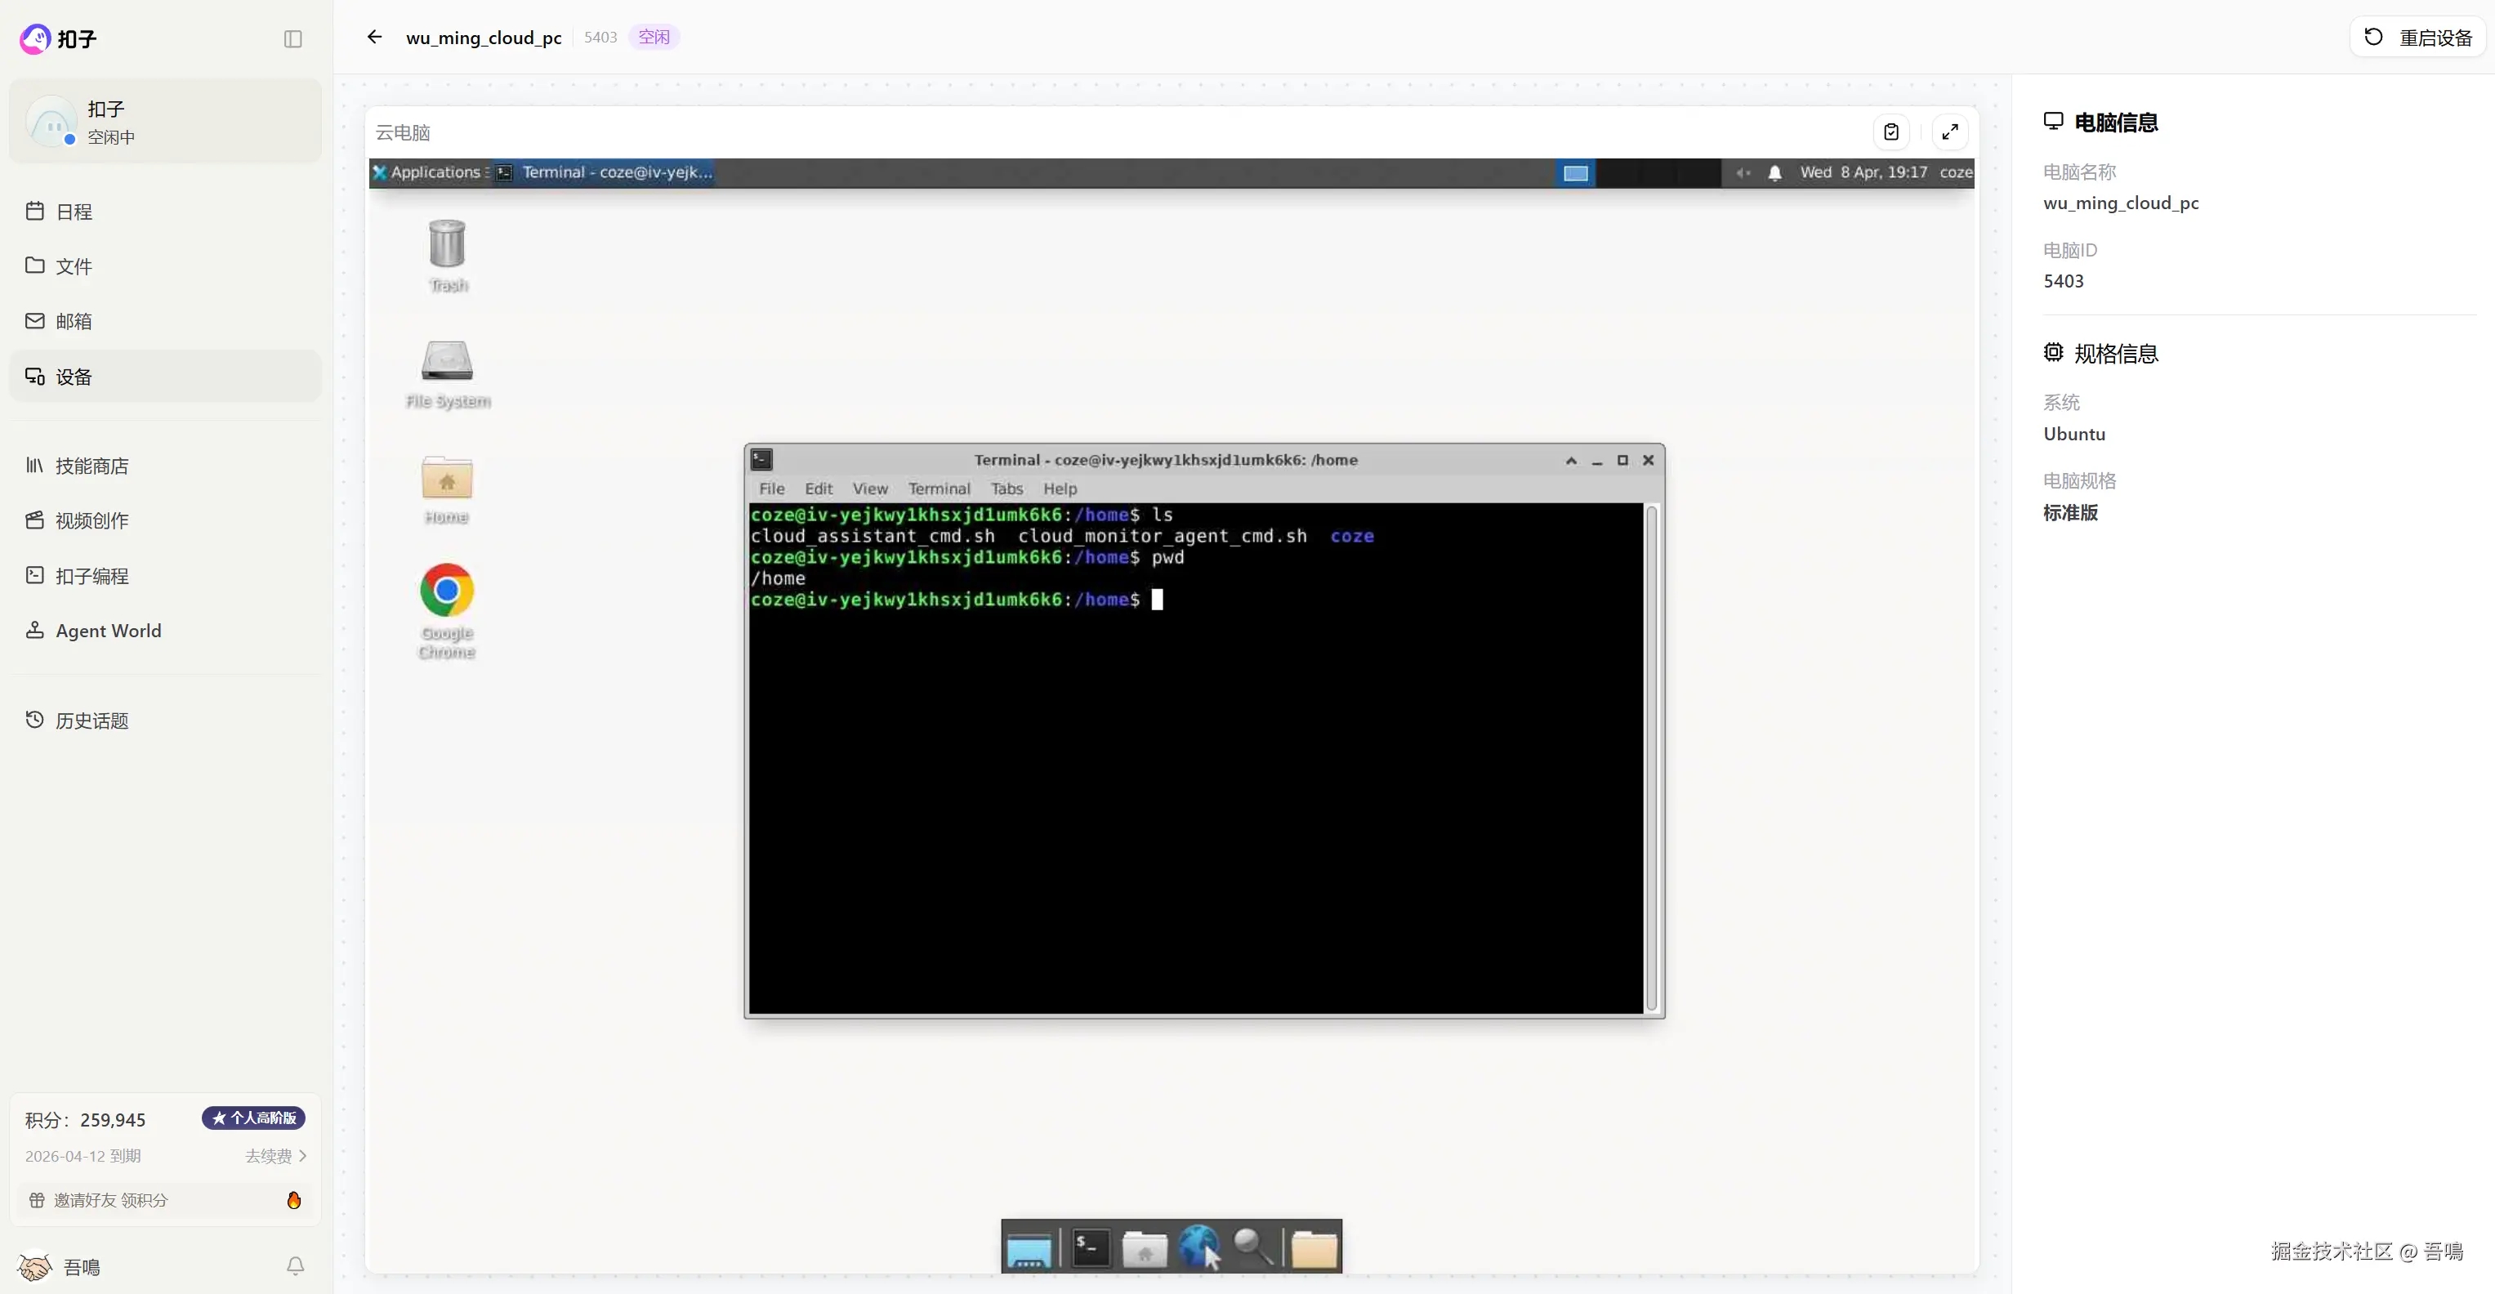Screen dimensions: 2495x1294
Task: Click the back arrow beside wu_ming_cloud_pc
Action: (374, 37)
